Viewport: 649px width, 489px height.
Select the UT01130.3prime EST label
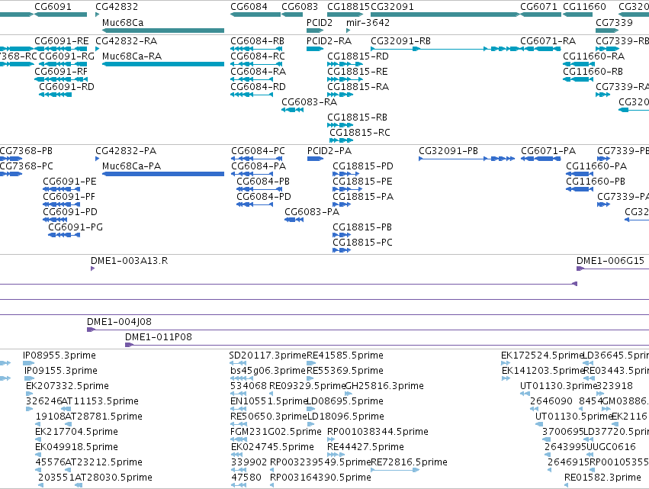click(559, 386)
